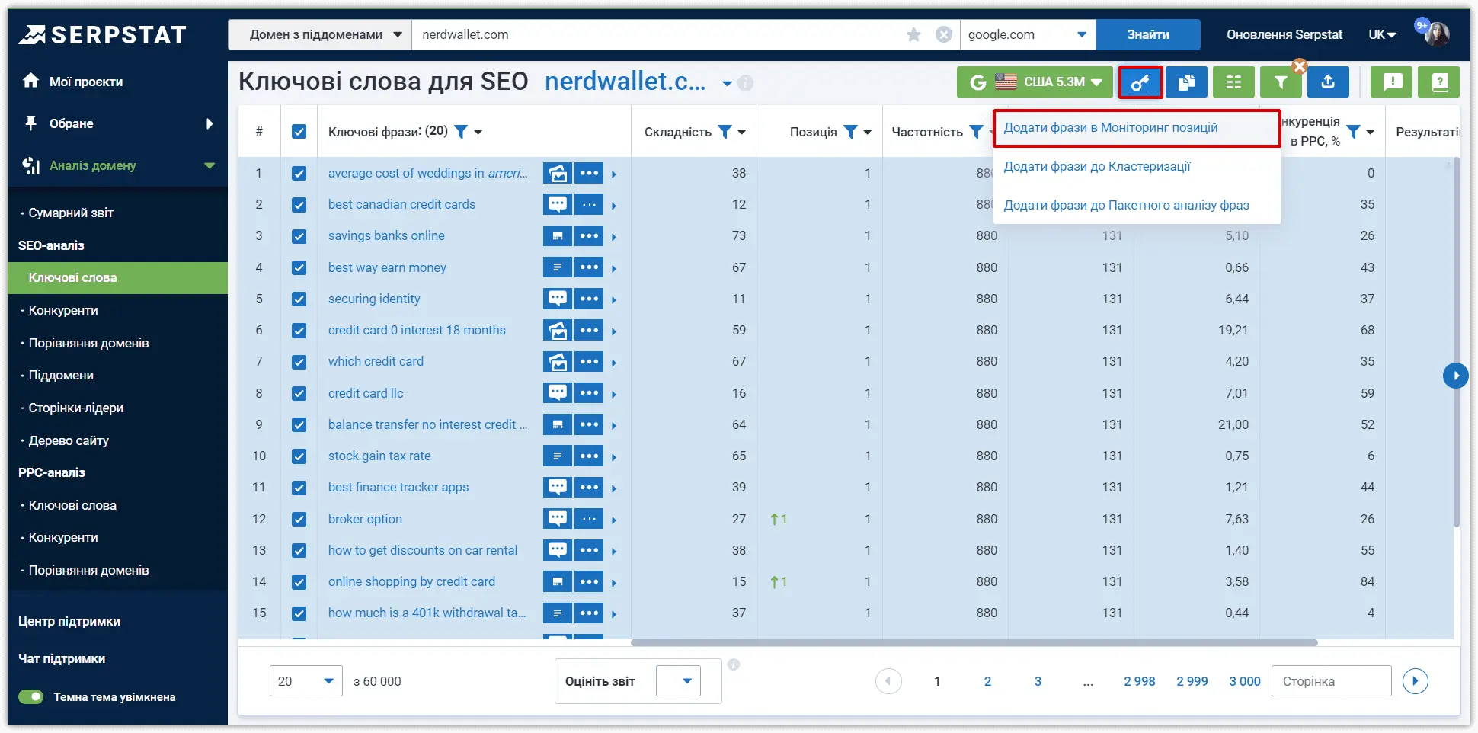This screenshot has width=1478, height=733.
Task: Click the Знайти search button
Action: (x=1148, y=34)
